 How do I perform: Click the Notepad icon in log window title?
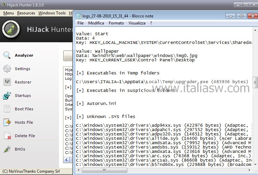point(79,16)
